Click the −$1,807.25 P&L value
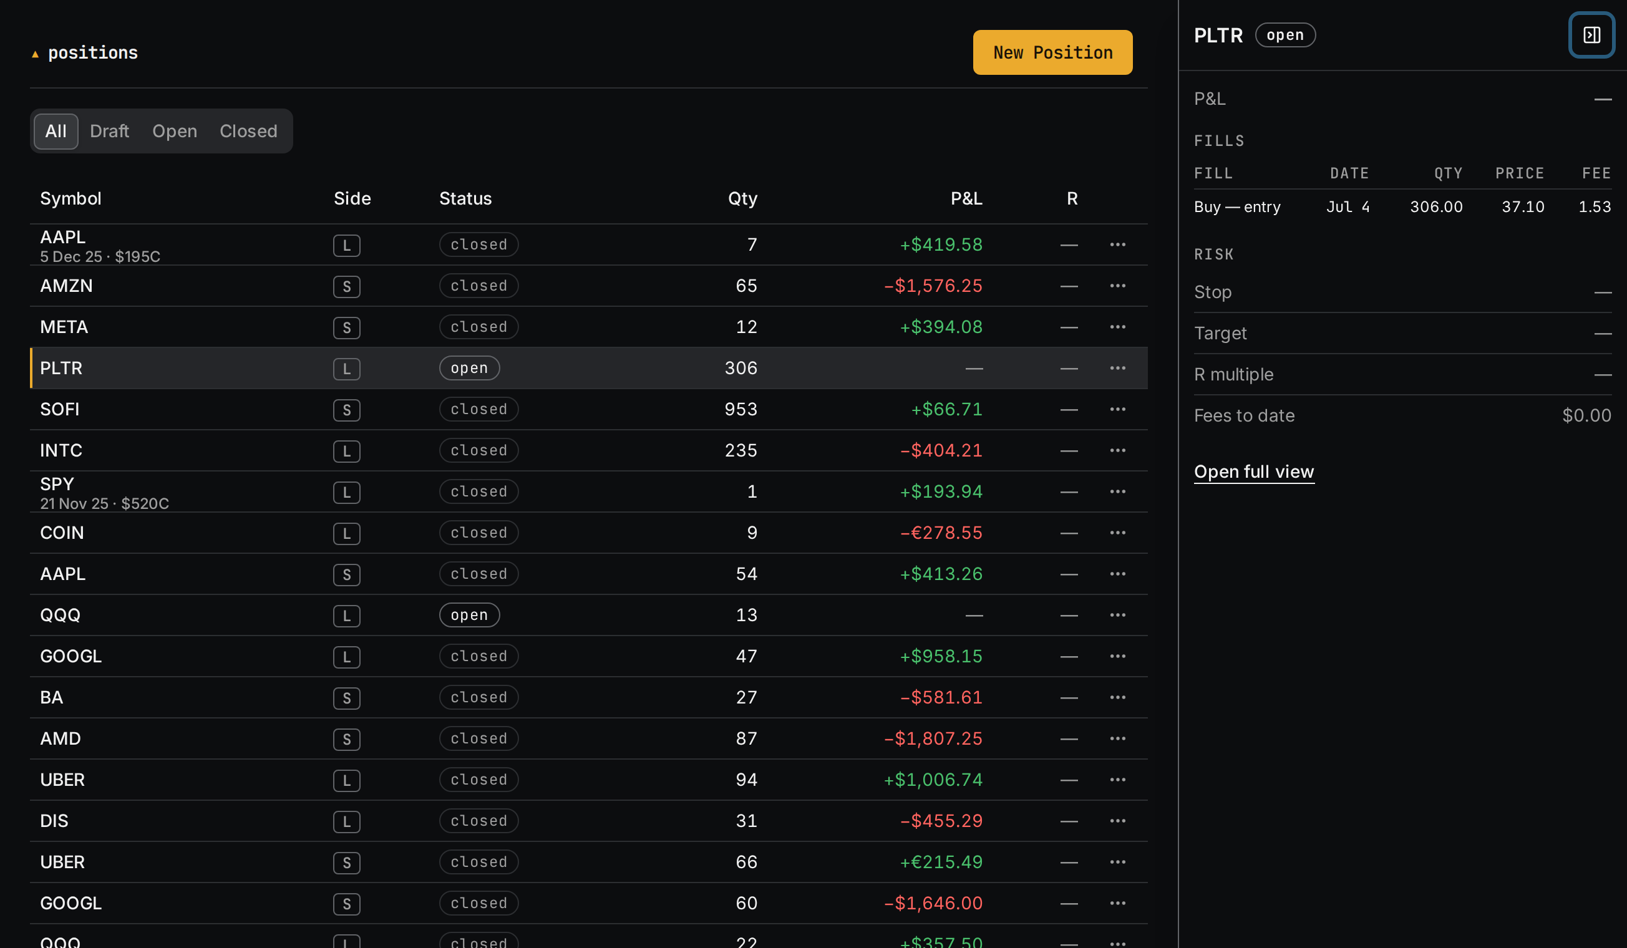Image resolution: width=1627 pixels, height=948 pixels. 933,739
